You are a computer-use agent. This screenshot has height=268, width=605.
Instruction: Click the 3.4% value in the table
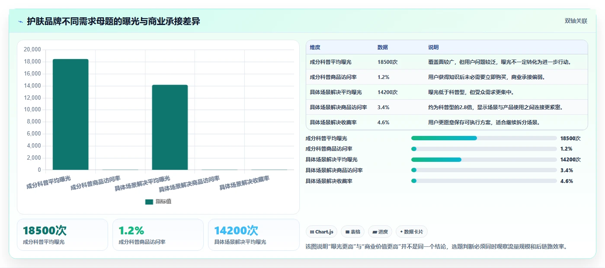(x=383, y=107)
